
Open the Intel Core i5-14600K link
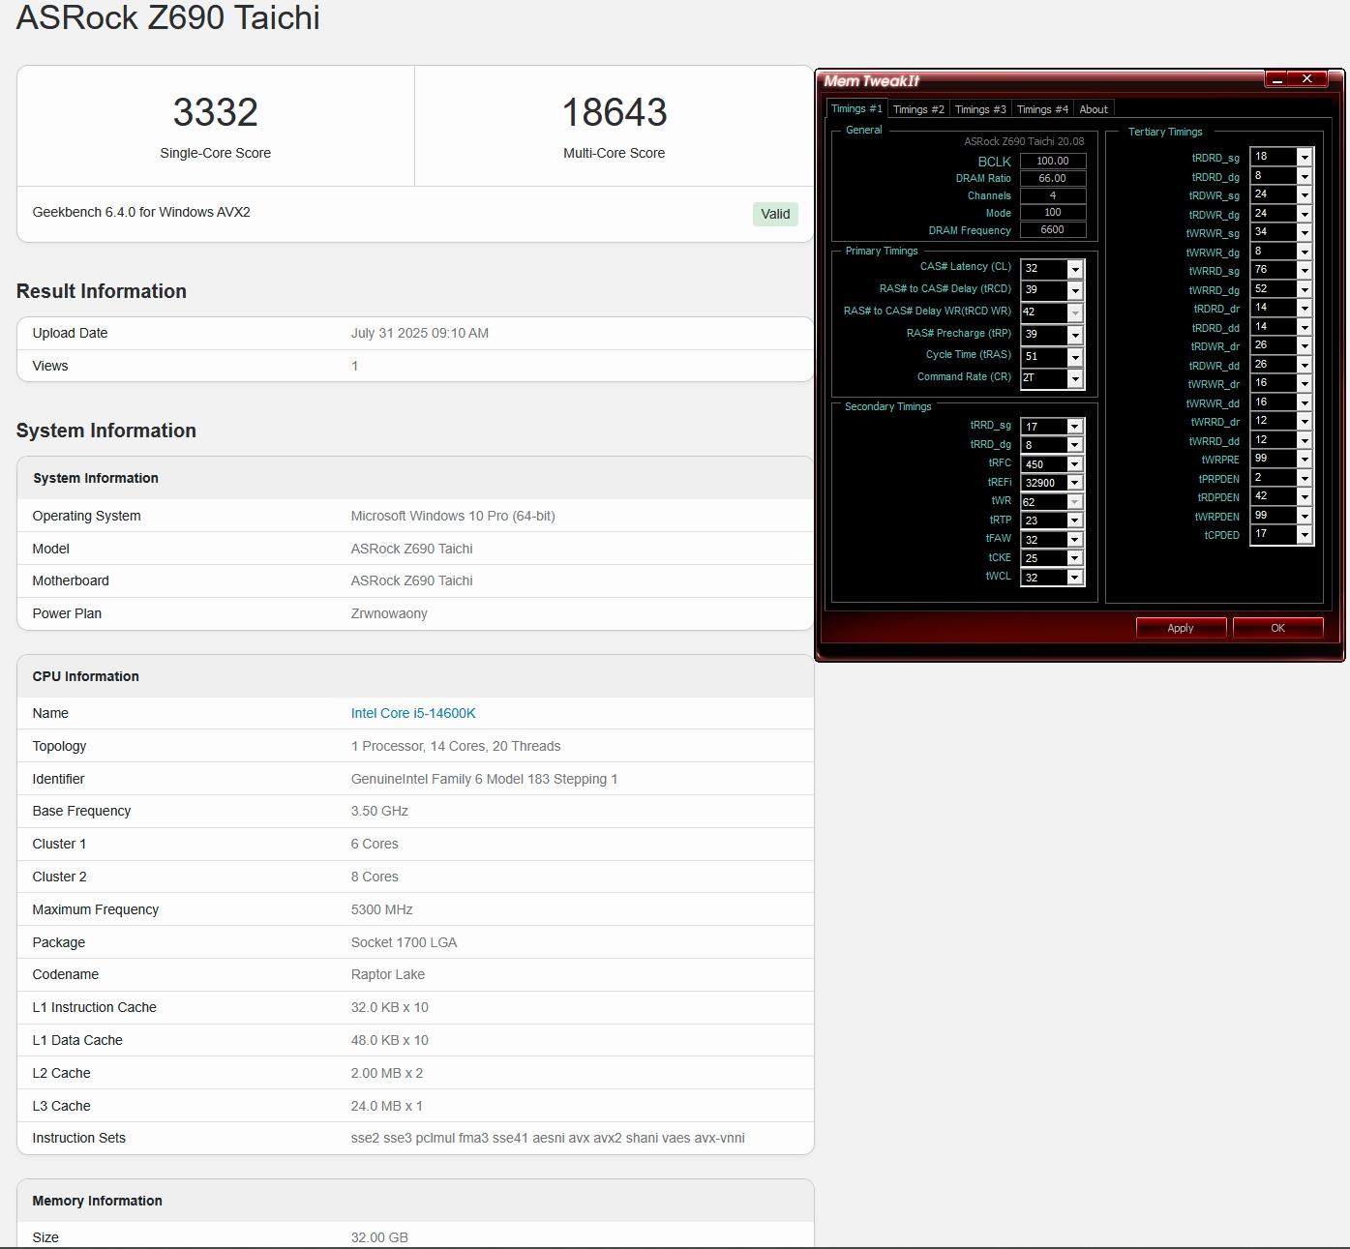tap(413, 713)
